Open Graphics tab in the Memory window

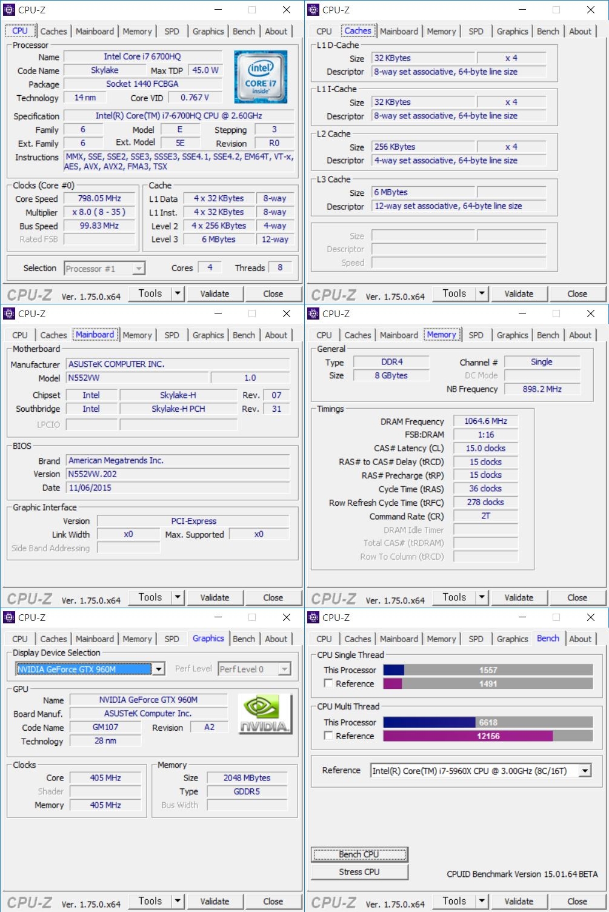tap(513, 335)
